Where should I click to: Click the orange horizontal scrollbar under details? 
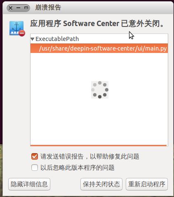(99, 145)
